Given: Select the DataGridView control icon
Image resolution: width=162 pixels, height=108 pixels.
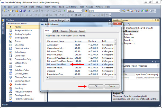Looking at the screenshot, I should [11, 62].
